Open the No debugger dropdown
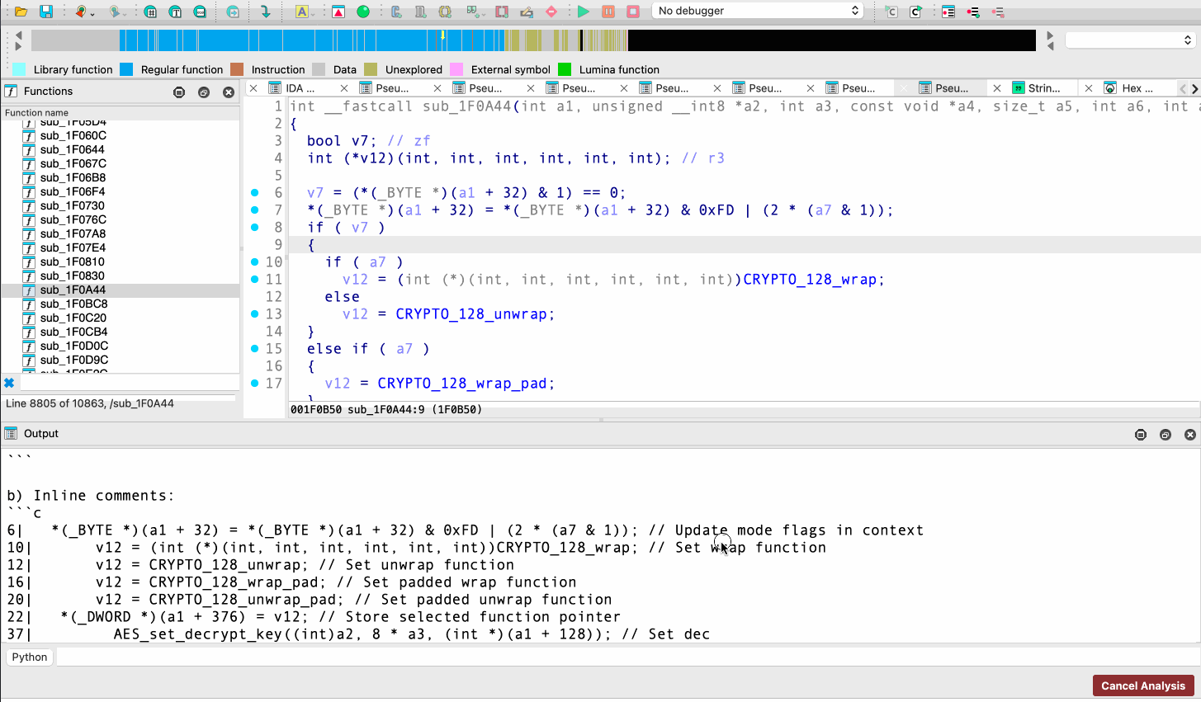 pyautogui.click(x=758, y=11)
